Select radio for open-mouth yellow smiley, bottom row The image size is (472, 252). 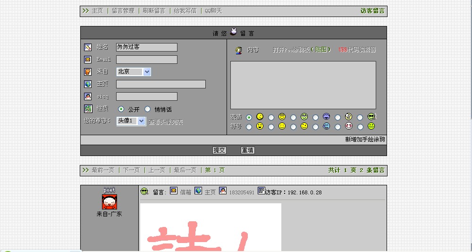[x=249, y=127]
